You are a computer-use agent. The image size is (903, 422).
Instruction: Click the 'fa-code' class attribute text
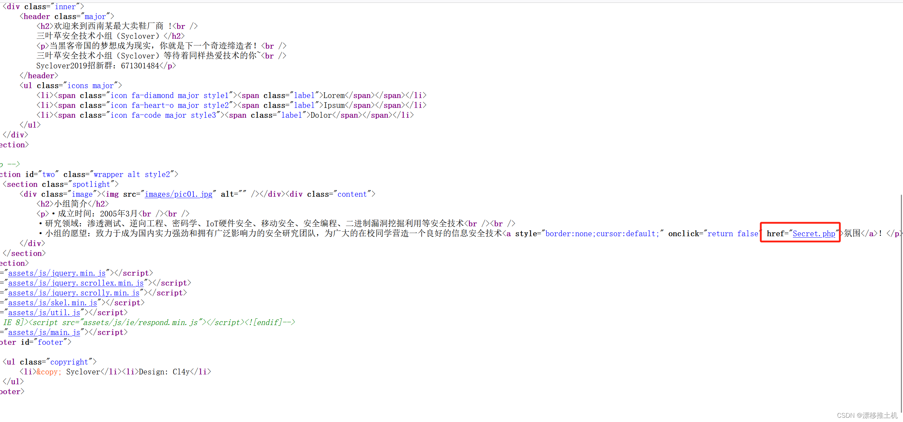[146, 115]
